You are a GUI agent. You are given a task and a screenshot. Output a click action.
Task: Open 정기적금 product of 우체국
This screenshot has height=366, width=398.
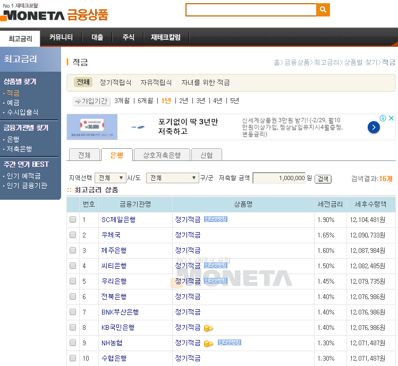coord(188,235)
